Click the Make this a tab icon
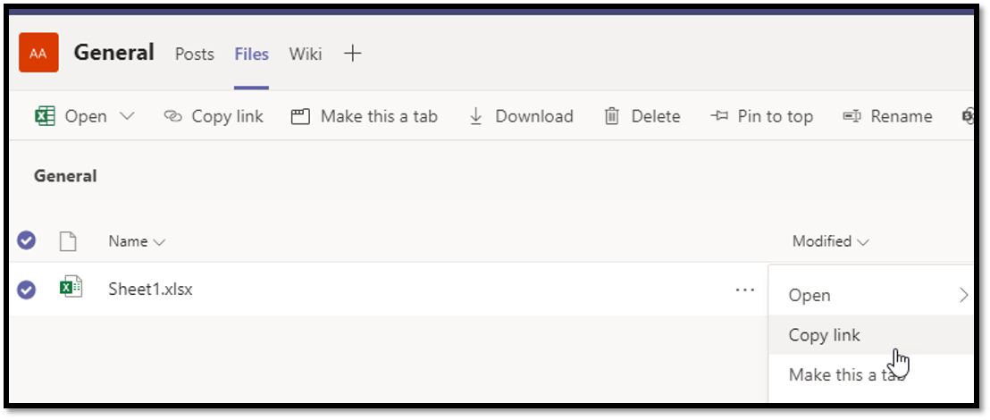The image size is (990, 420). tap(300, 116)
